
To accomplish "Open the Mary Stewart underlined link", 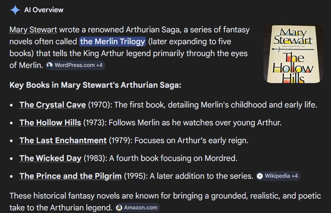I will [33, 30].
